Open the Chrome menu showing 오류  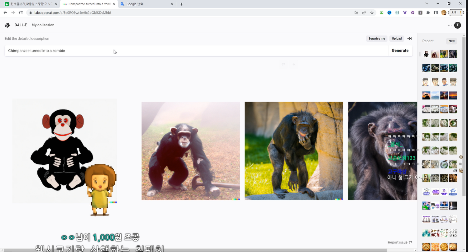456,13
